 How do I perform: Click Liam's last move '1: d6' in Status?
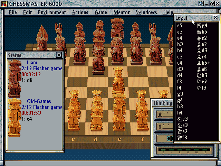pos(27,80)
